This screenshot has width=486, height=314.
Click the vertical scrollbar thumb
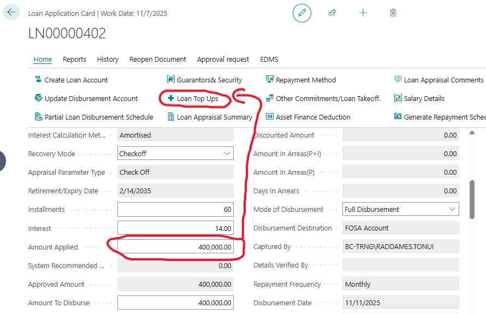472,200
